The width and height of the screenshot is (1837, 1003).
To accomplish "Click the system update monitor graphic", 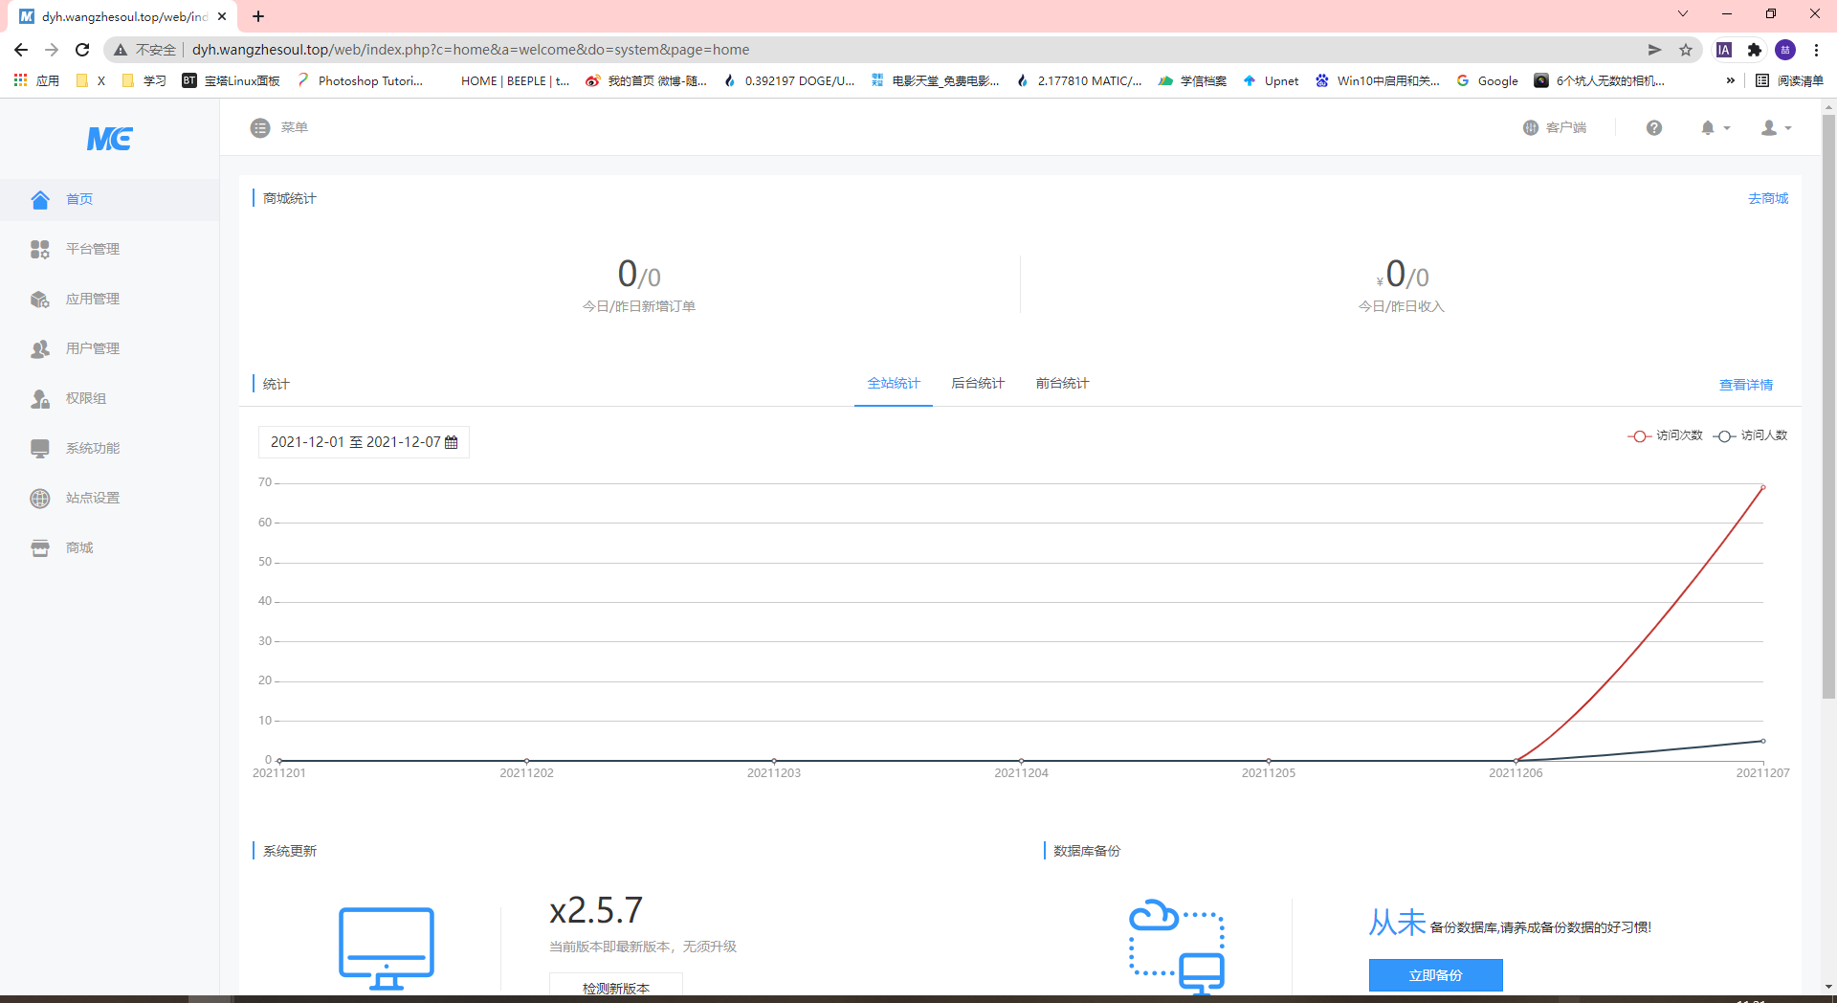I will click(x=387, y=947).
